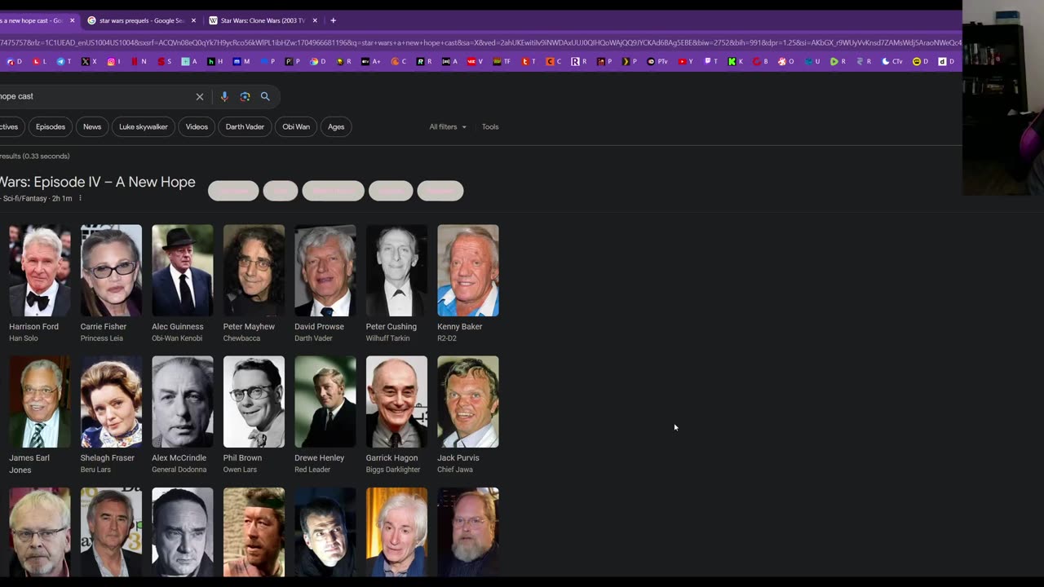Open the PTv bookmark
The image size is (1044, 587).
(x=657, y=61)
